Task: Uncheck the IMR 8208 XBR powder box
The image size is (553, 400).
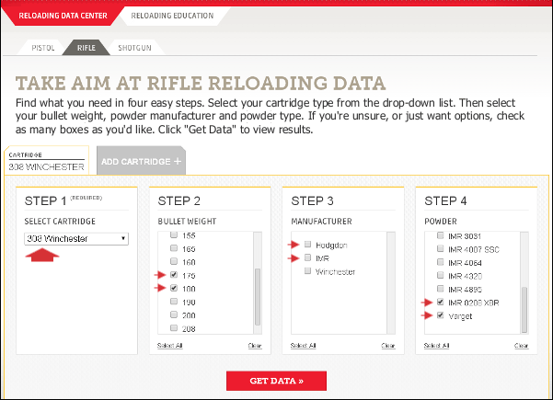Action: 440,302
